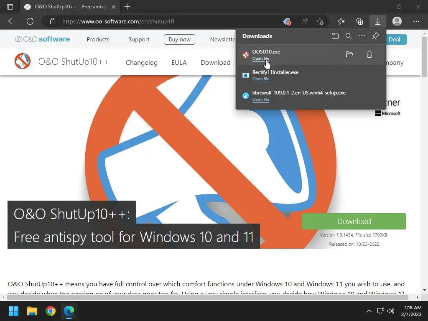View site security lock info
428x321 pixels.
tap(53, 21)
